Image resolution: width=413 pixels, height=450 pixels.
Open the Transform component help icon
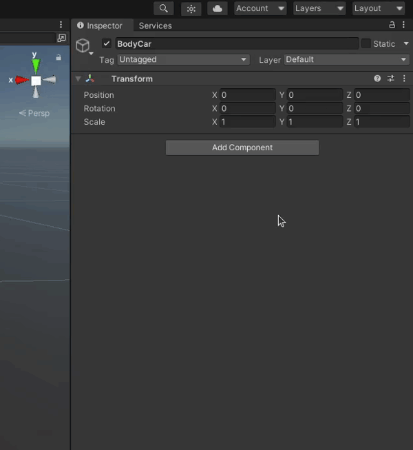377,79
